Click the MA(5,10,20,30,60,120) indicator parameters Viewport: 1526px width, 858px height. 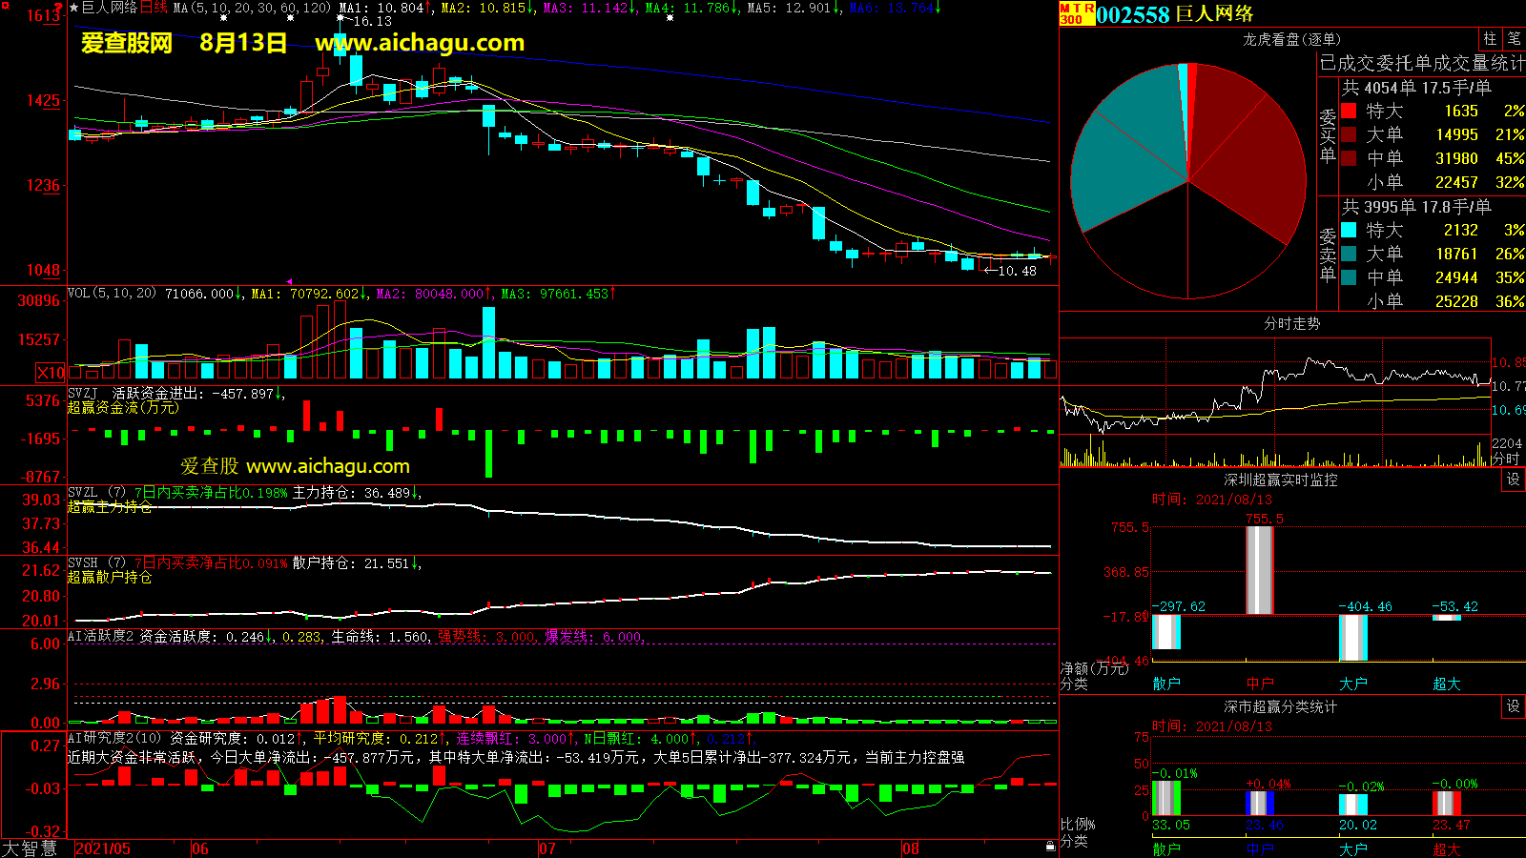(252, 8)
